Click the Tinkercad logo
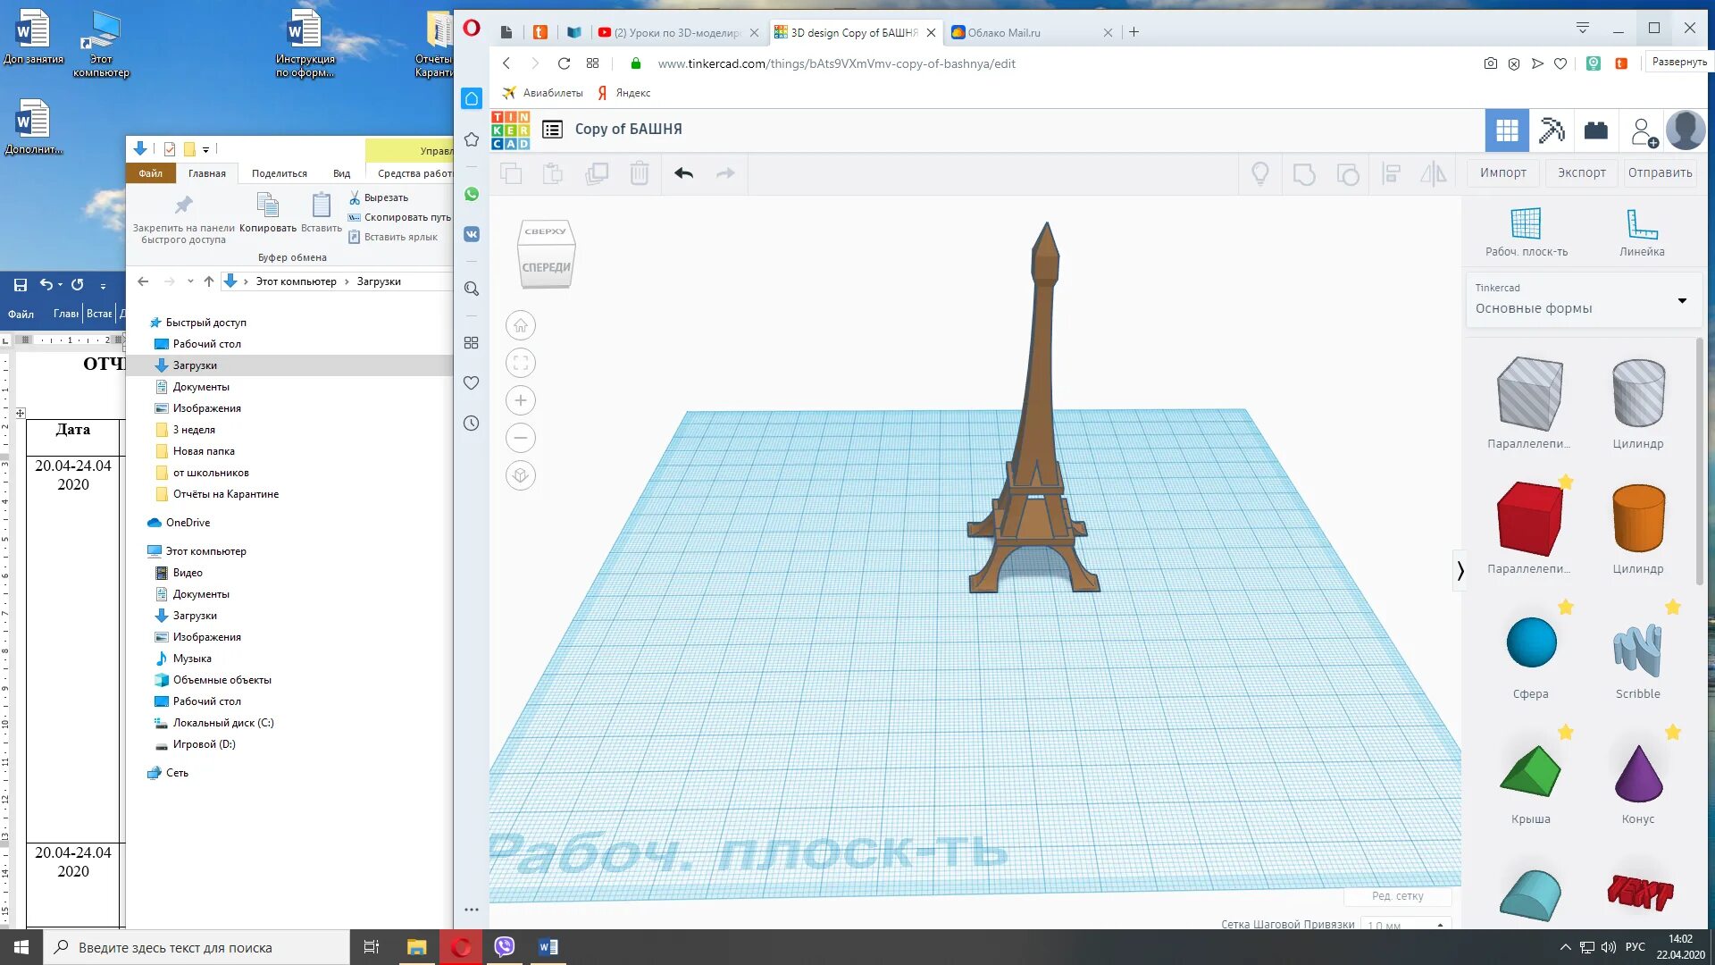Screen dimensions: 1715x965 [x=511, y=130]
